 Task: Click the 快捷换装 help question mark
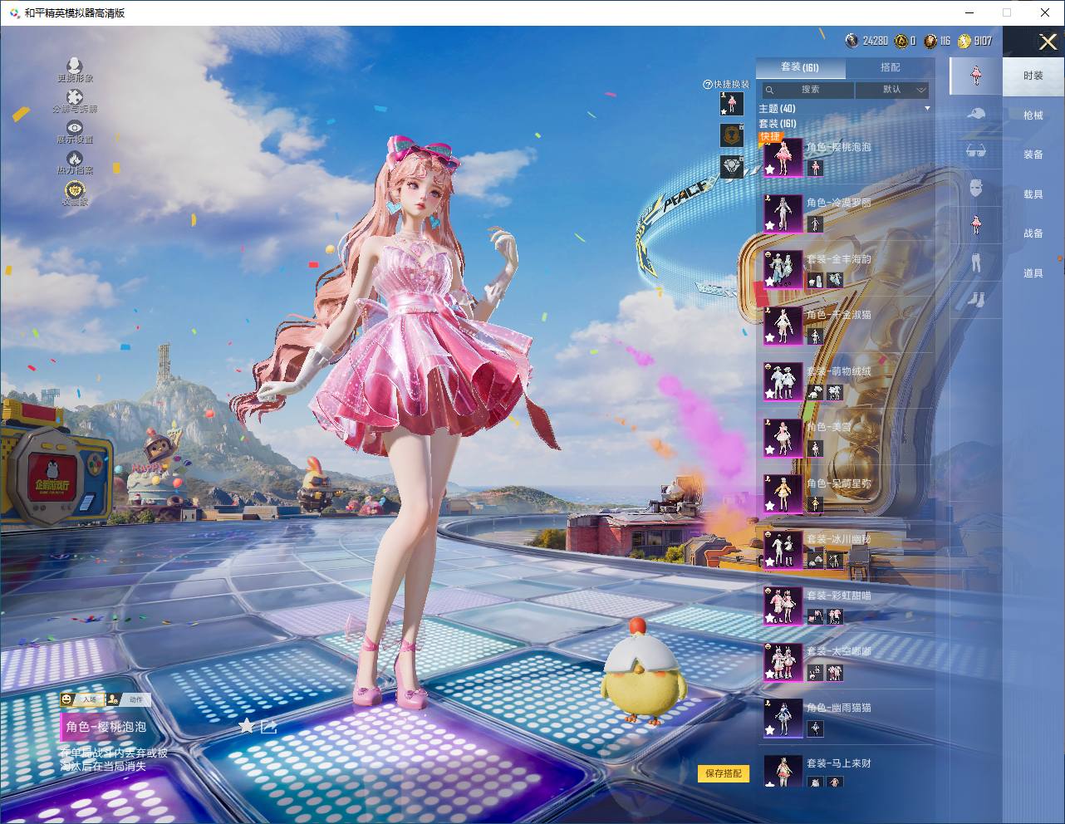tap(708, 85)
